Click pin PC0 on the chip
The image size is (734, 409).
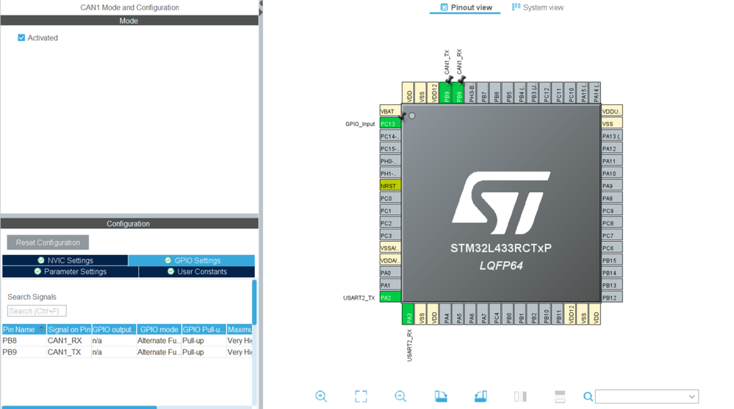[390, 199]
